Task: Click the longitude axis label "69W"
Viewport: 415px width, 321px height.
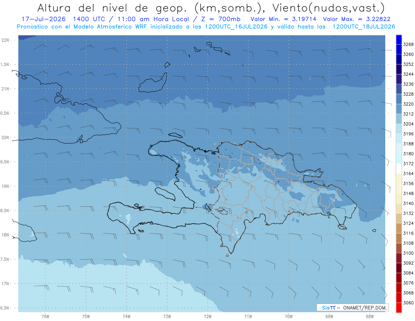Action: [329, 316]
